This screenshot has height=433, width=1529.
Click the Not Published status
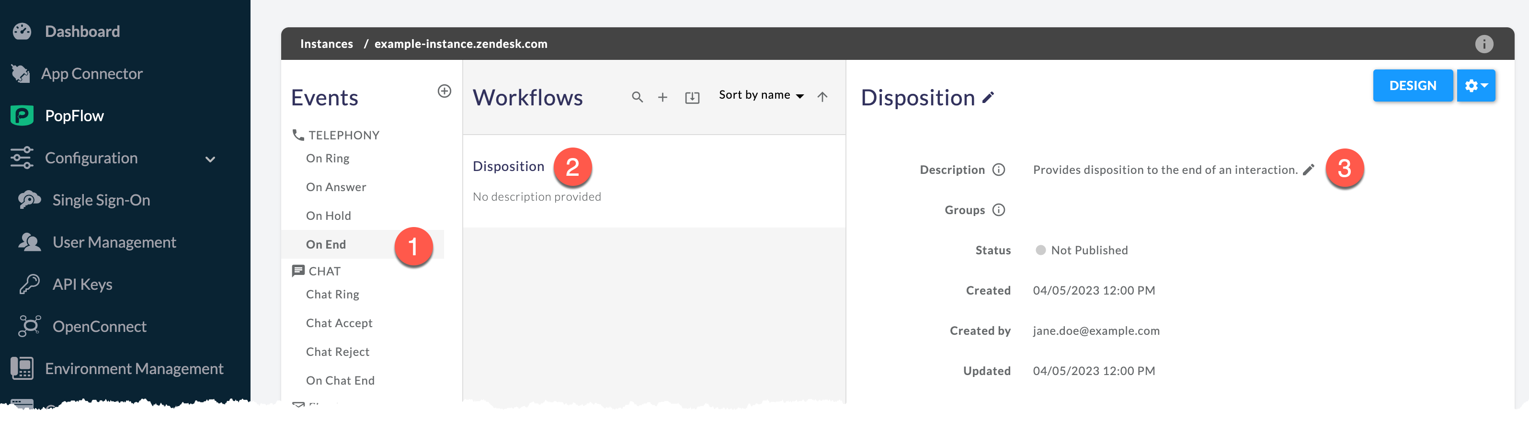pyautogui.click(x=1082, y=251)
